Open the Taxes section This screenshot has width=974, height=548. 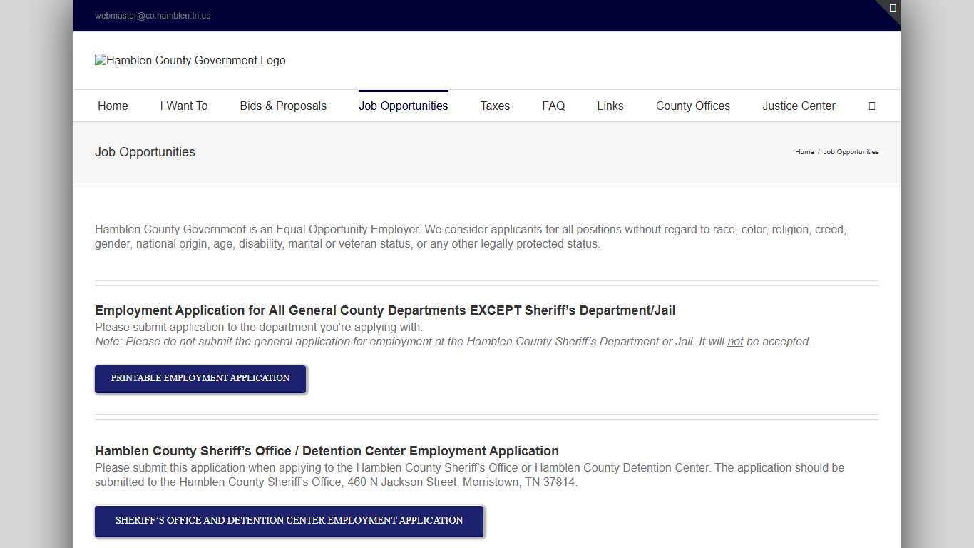pyautogui.click(x=495, y=106)
